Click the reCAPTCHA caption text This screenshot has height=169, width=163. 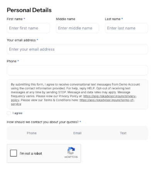click(71, 157)
